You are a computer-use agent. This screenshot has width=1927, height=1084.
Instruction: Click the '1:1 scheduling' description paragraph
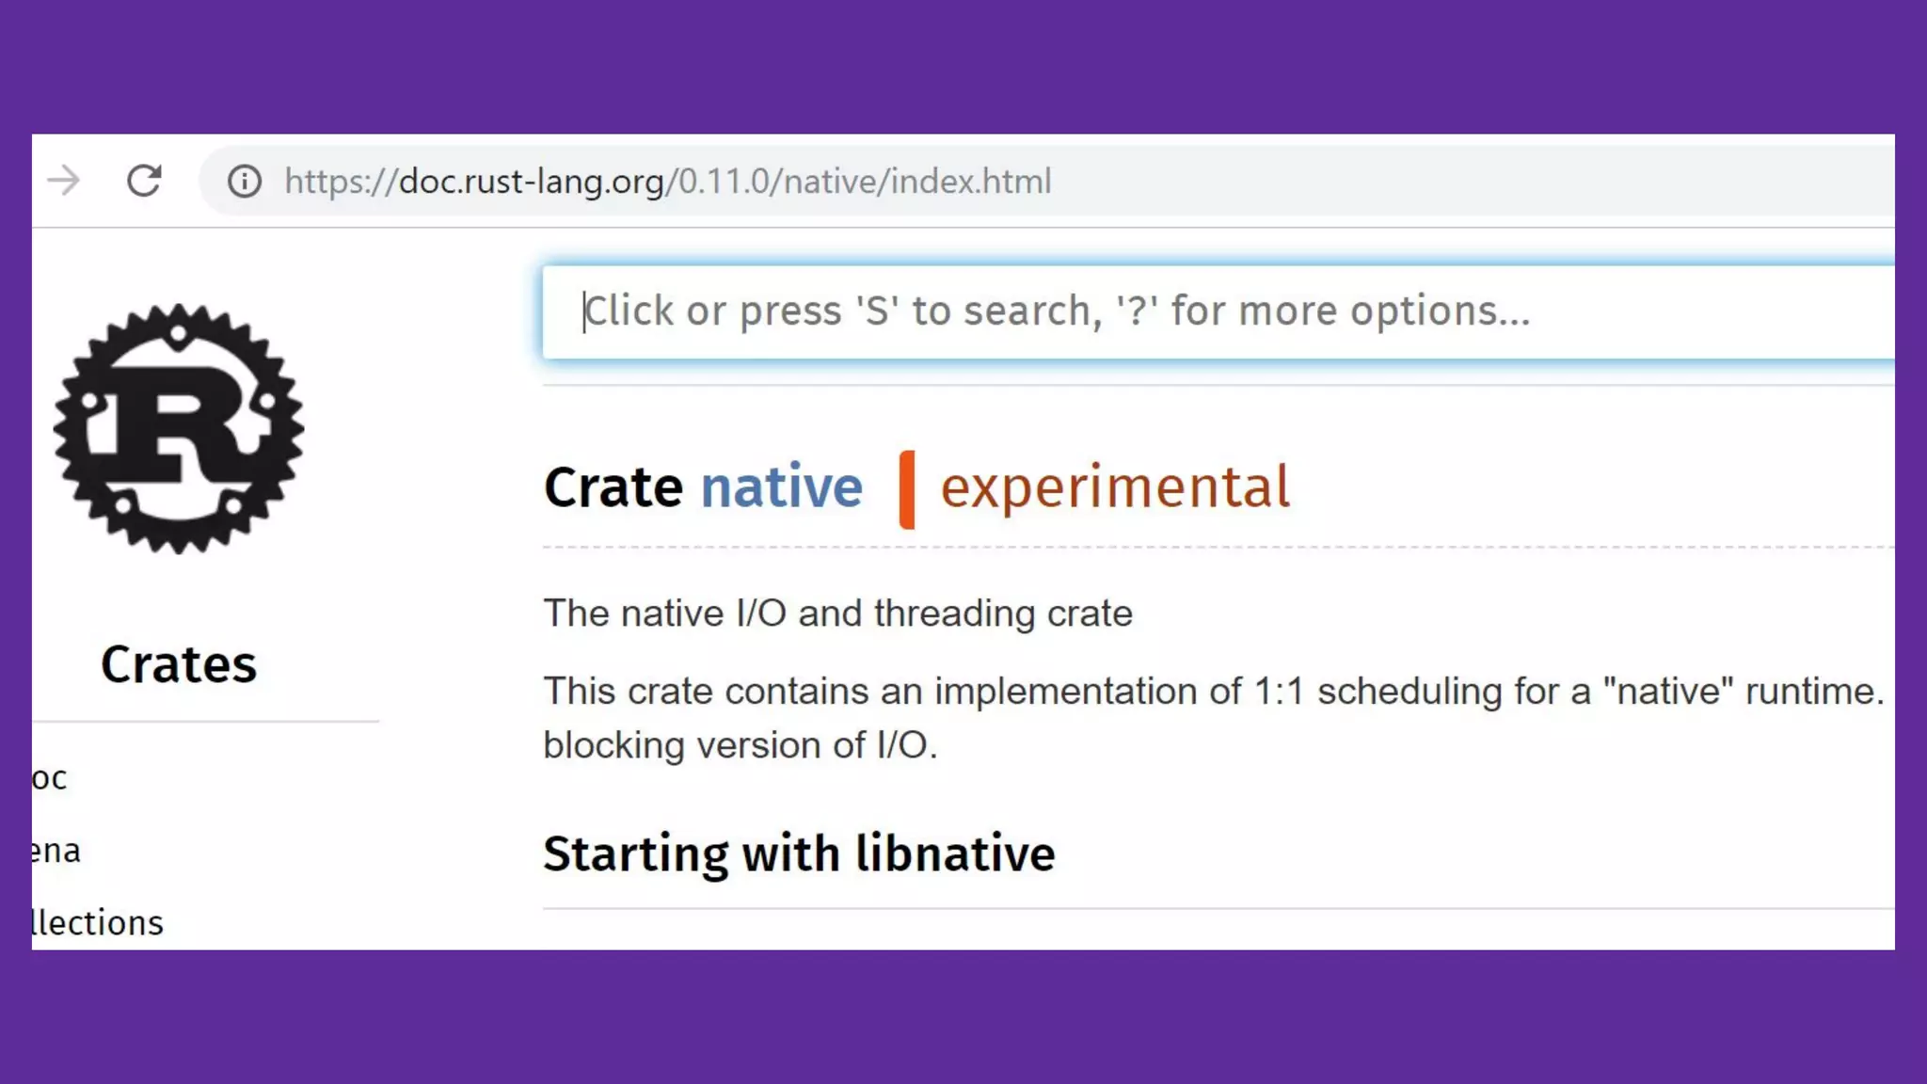[x=1214, y=692]
